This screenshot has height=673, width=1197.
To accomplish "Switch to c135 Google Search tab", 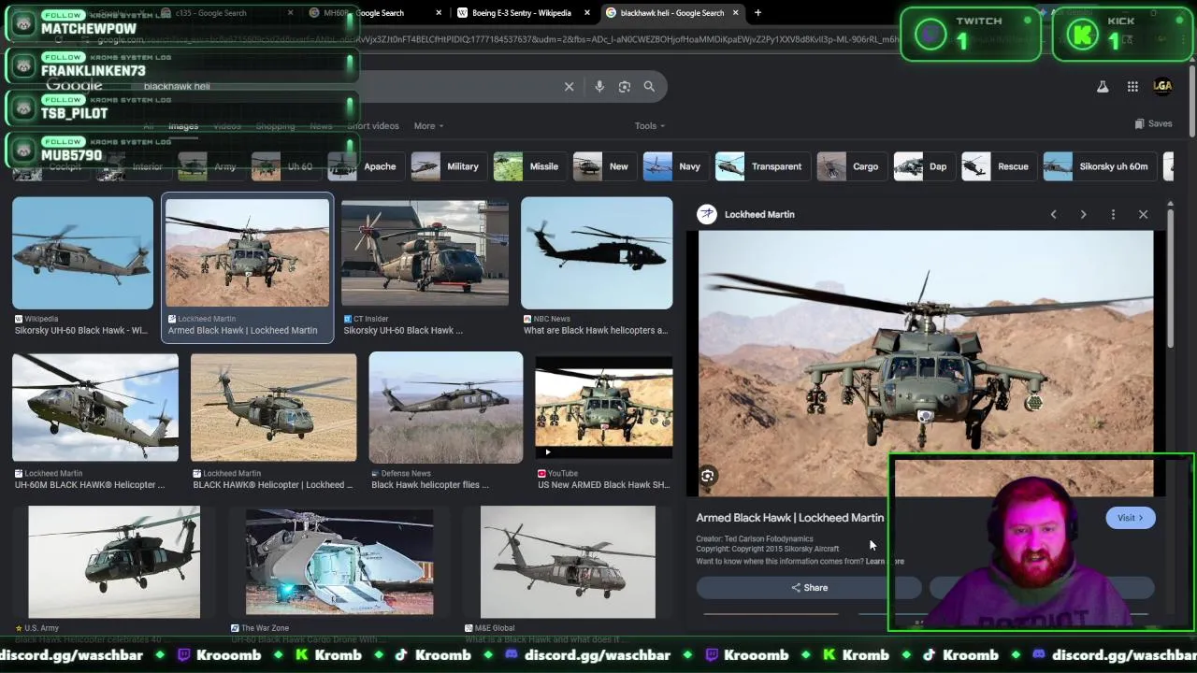I will (x=224, y=13).
